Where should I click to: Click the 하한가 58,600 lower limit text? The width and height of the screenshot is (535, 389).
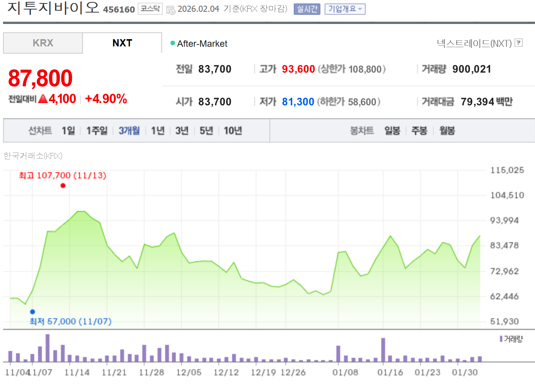pos(349,102)
